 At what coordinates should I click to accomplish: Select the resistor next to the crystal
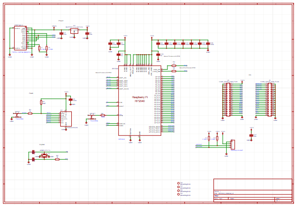tap(57, 159)
